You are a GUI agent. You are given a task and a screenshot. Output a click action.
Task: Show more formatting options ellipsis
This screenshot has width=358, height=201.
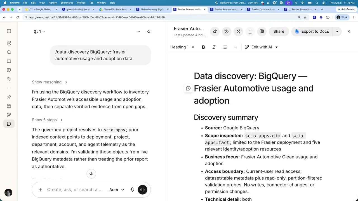(x=235, y=47)
